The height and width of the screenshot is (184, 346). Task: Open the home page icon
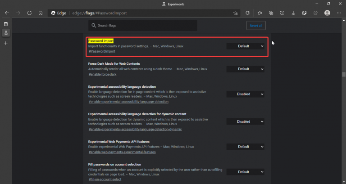coord(41,13)
